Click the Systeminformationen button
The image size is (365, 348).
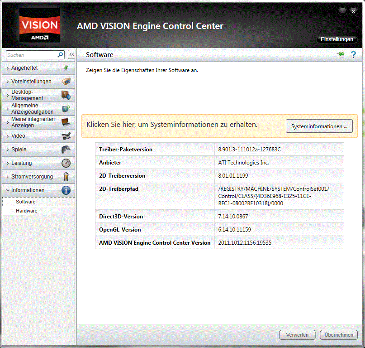319,126
